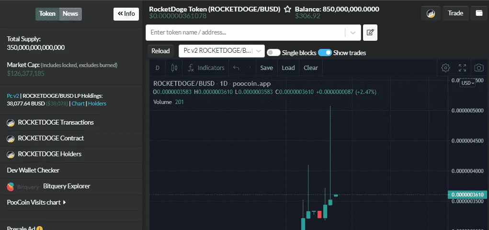Screen dimensions: 489x230
Task: Click the Volume 201 indicator label
Action: click(x=169, y=102)
